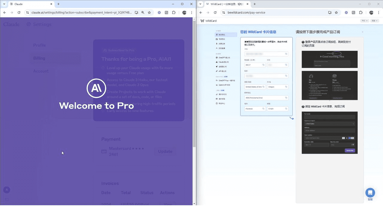Click profile avatar in Claude browser window
Screen dimensions: 383x215
coord(184,13)
